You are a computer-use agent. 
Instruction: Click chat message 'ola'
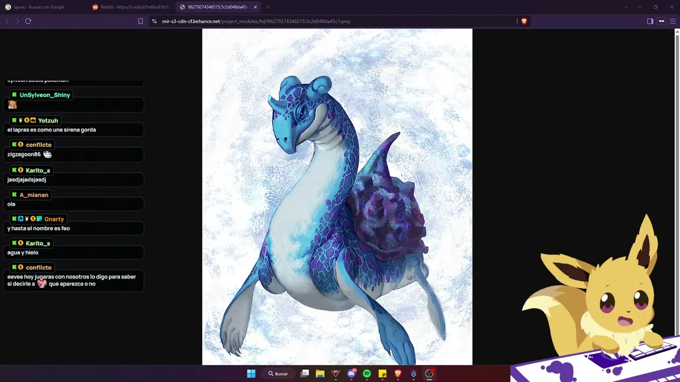tap(11, 204)
